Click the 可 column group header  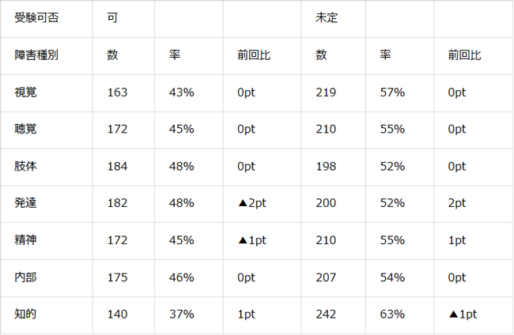point(112,17)
